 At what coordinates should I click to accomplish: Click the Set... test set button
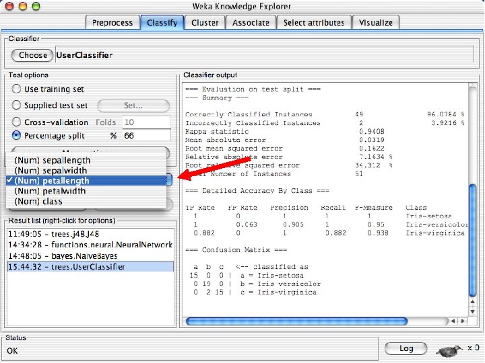133,106
